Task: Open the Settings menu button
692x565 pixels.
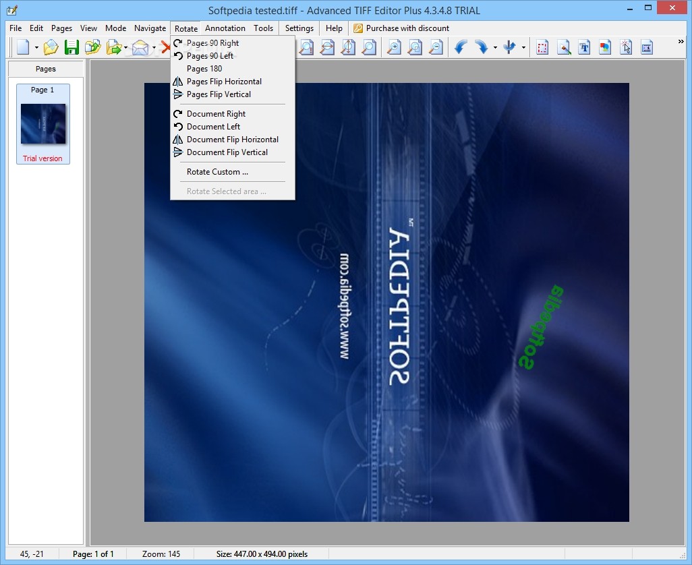Action: [299, 28]
